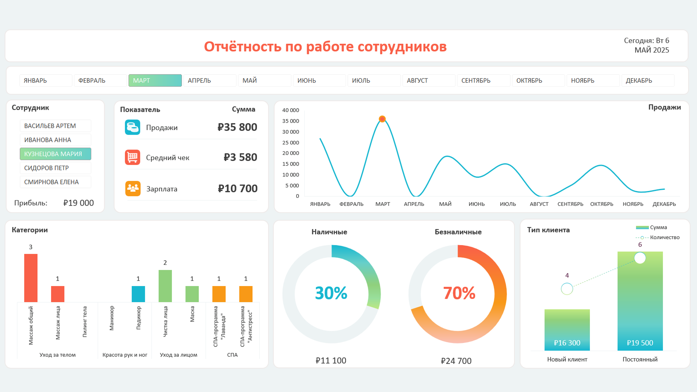Click the orange people icon beside Зарплата

coord(133,188)
